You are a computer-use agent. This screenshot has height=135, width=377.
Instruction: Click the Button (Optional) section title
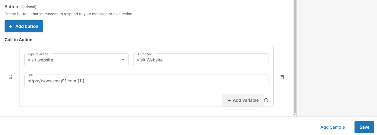[x=20, y=7]
